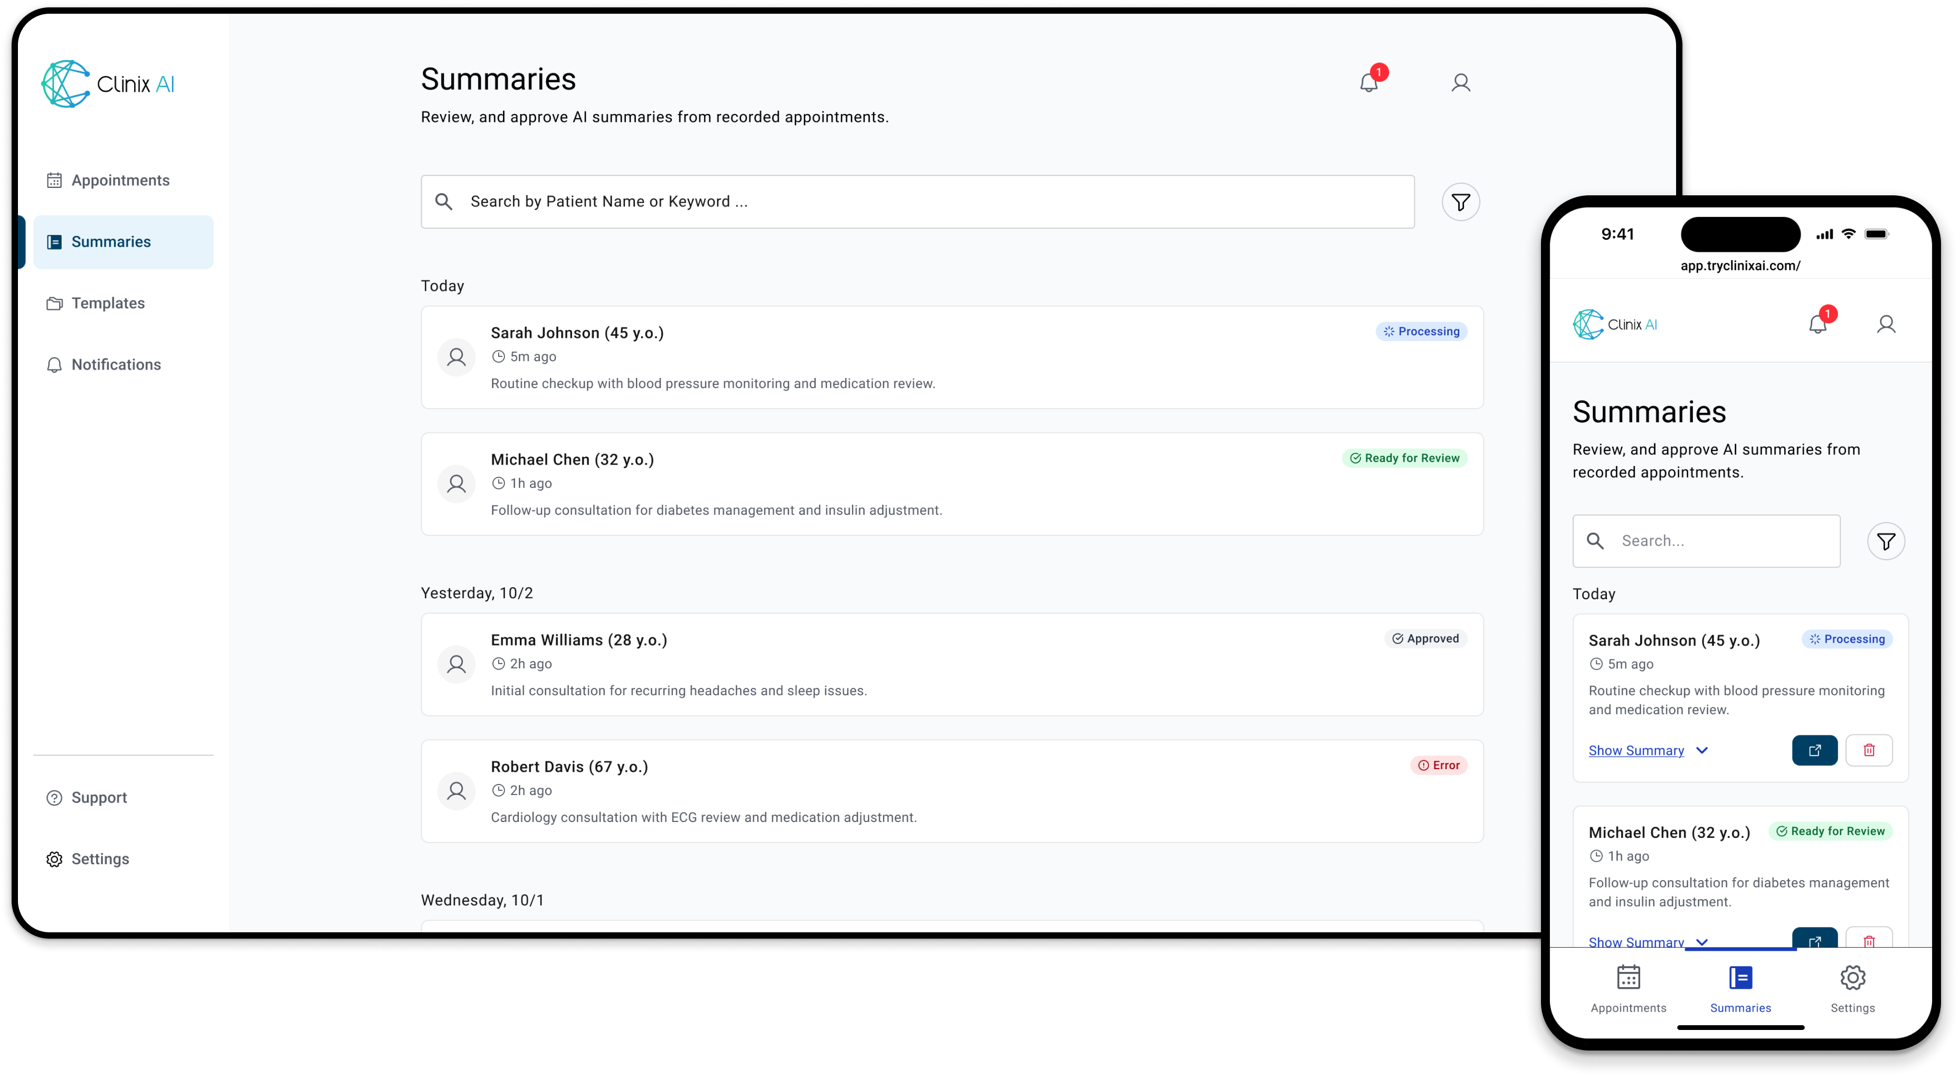This screenshot has width=1960, height=1078.
Task: Select the Templates sidebar icon
Action: [x=54, y=302]
